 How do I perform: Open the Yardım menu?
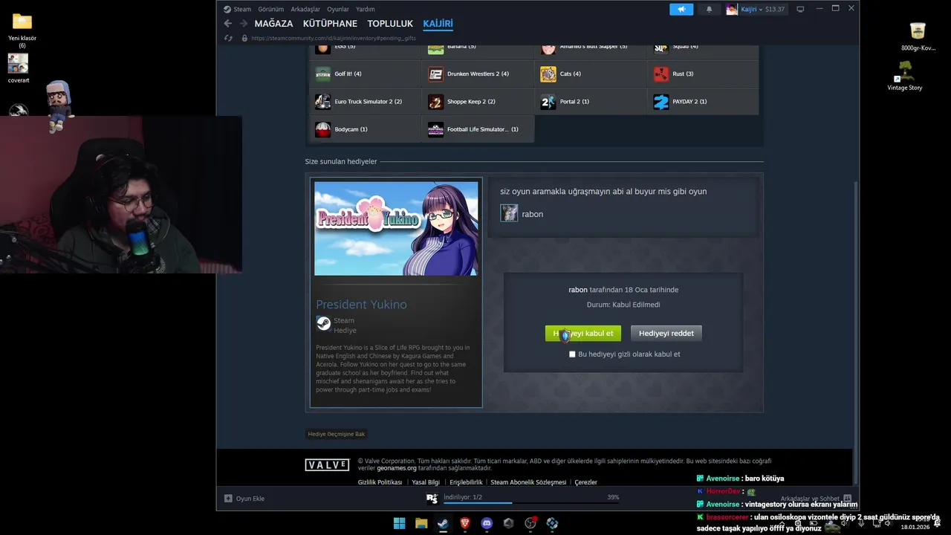click(x=366, y=9)
